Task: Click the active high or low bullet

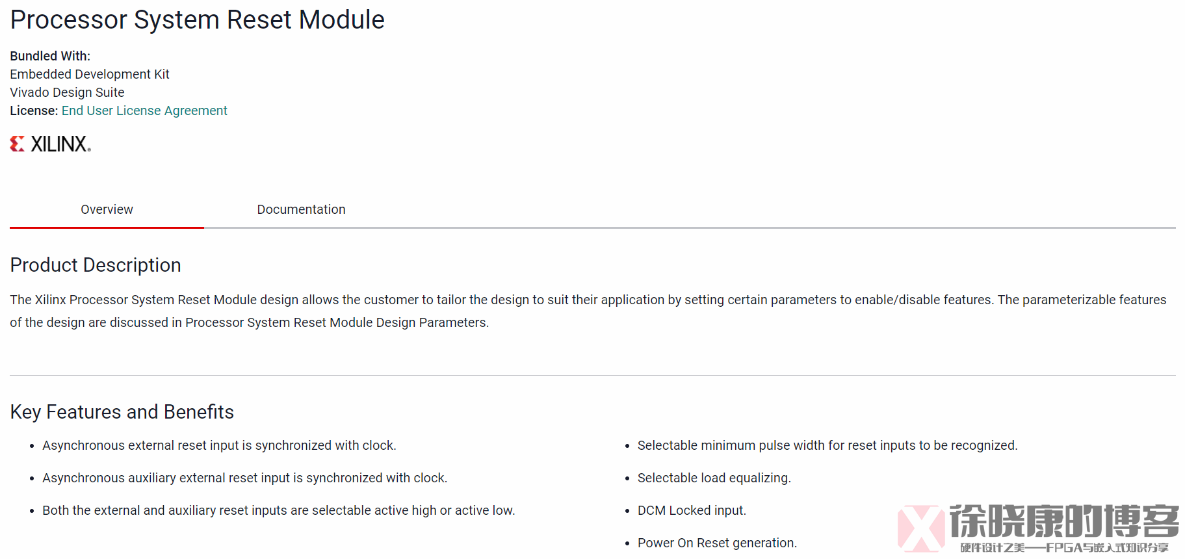Action: [x=278, y=510]
